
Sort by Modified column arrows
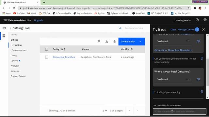point(132,49)
